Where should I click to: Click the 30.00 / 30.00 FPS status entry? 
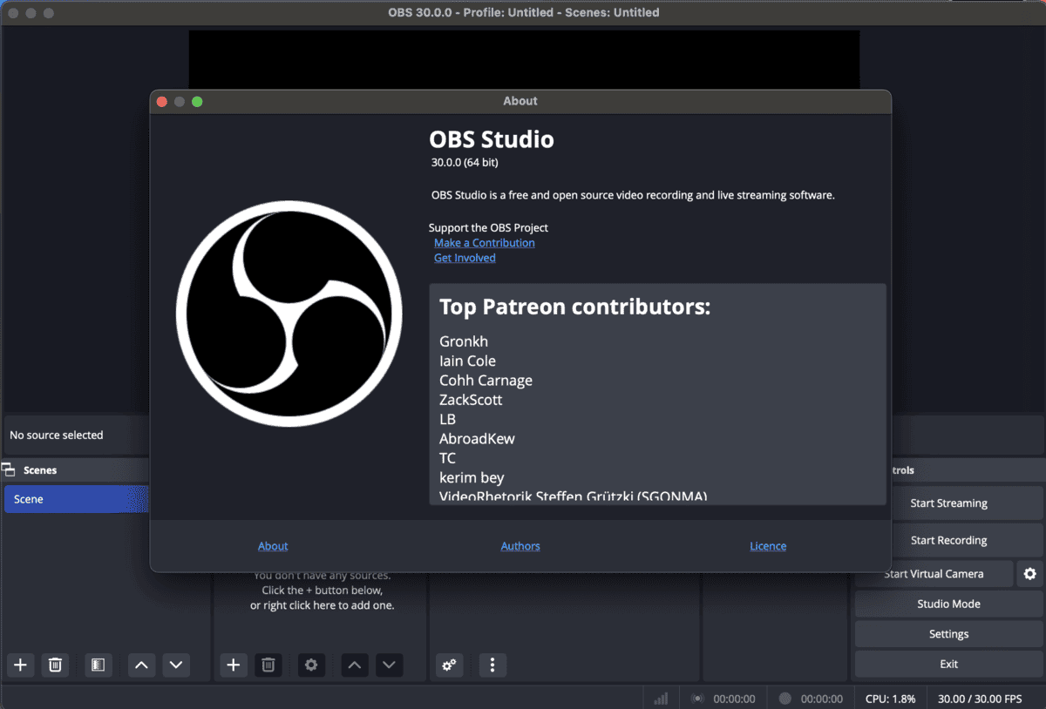coord(980,699)
